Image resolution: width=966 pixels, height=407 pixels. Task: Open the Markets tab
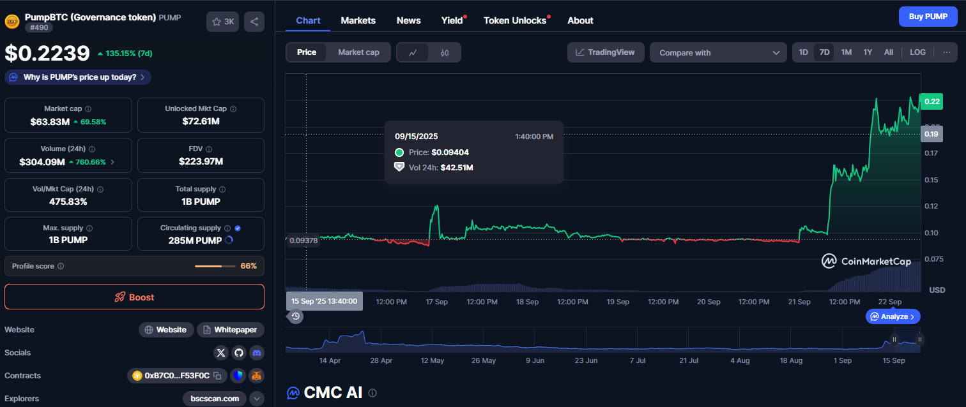point(358,20)
